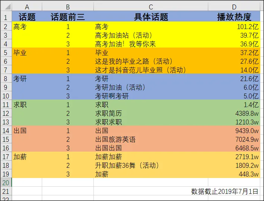Click value 4389.8w
The width and height of the screenshot is (264, 201).
coord(247,113)
